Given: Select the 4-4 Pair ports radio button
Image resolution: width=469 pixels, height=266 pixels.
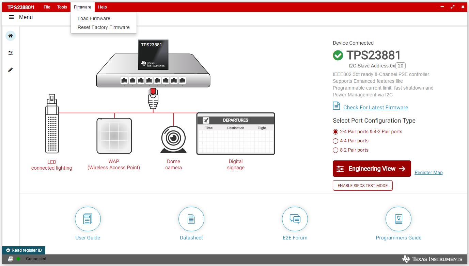Looking at the screenshot, I should pyautogui.click(x=335, y=141).
